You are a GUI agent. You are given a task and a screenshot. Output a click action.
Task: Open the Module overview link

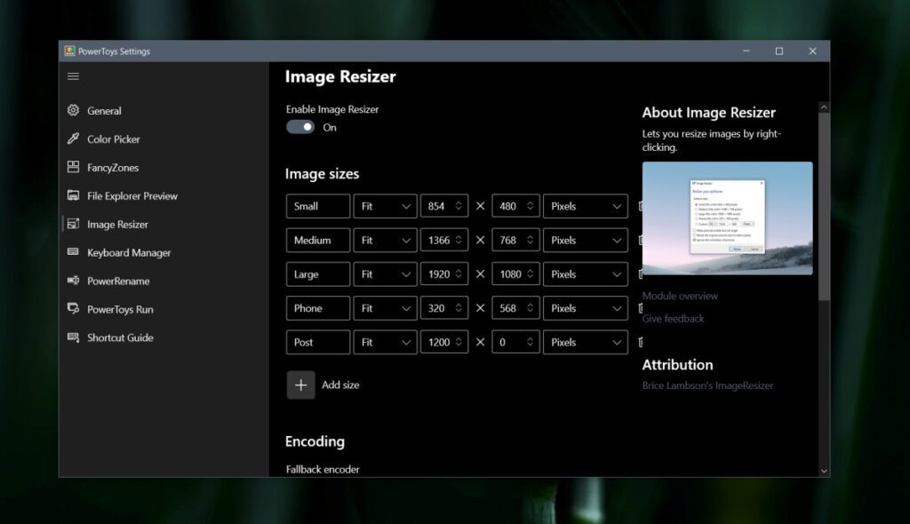[680, 295]
